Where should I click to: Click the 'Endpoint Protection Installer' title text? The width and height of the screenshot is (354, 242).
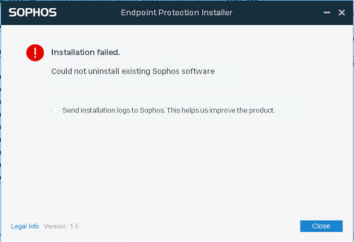click(x=176, y=13)
